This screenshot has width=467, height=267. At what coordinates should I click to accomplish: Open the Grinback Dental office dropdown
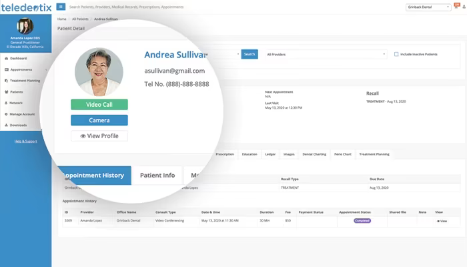coord(428,7)
